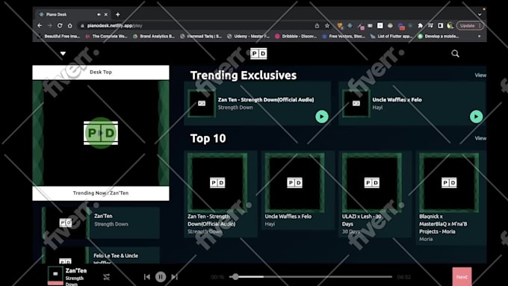Toggle shuffle in the bottom player

click(106, 277)
